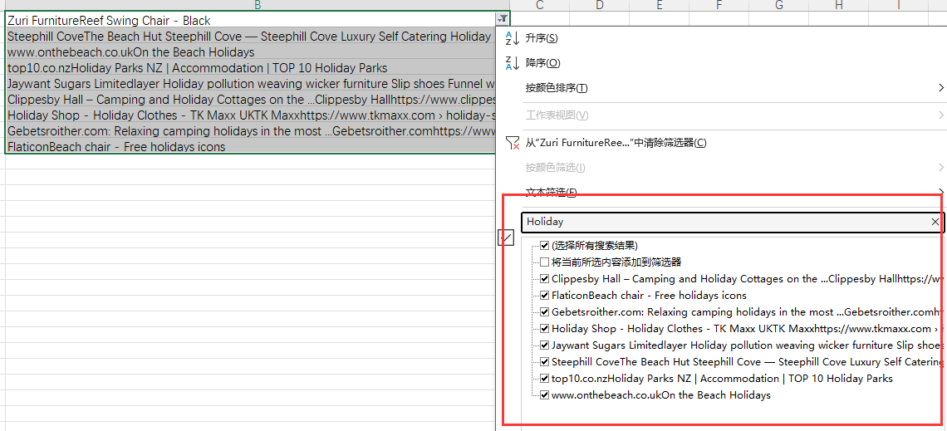Toggle (选择所有搜索结果) checkbox

pos(545,246)
